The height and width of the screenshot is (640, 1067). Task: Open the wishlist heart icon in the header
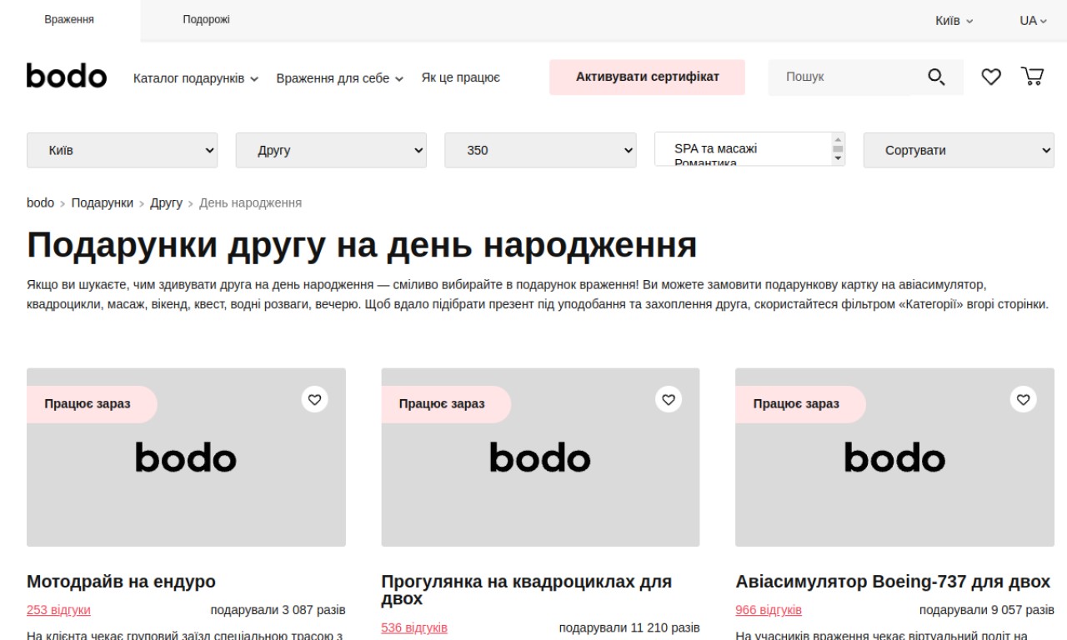pos(990,77)
